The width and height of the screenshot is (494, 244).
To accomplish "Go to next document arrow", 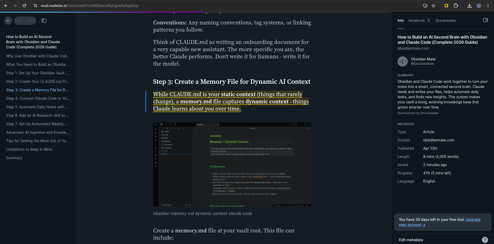I will (31, 21).
